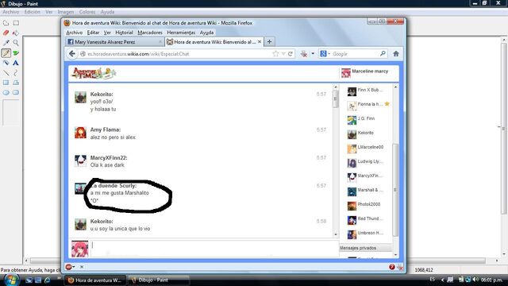508x286 pixels.
Task: Click Firefox back navigation arrow
Action: pyautogui.click(x=72, y=54)
